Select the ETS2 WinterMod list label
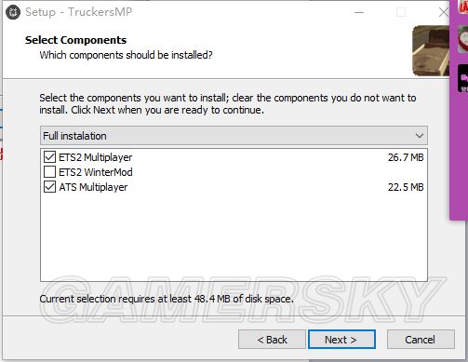 pos(96,172)
